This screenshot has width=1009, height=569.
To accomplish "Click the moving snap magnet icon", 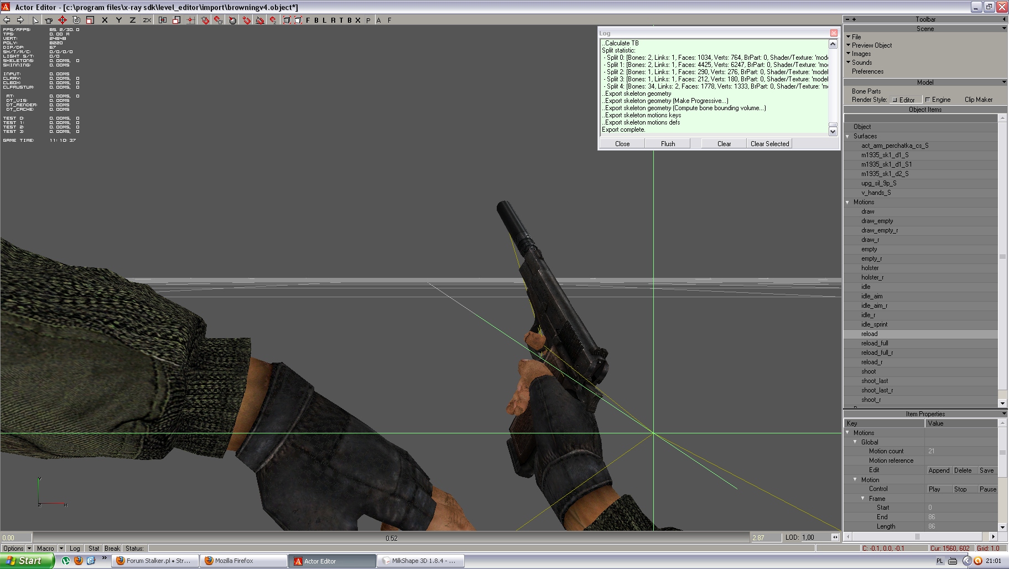I will tap(273, 20).
